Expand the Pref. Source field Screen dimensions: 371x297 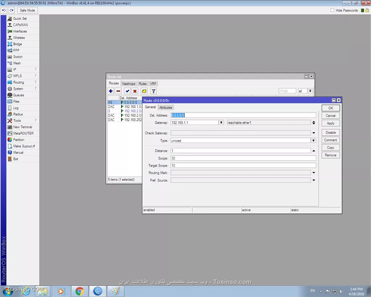[x=314, y=180]
